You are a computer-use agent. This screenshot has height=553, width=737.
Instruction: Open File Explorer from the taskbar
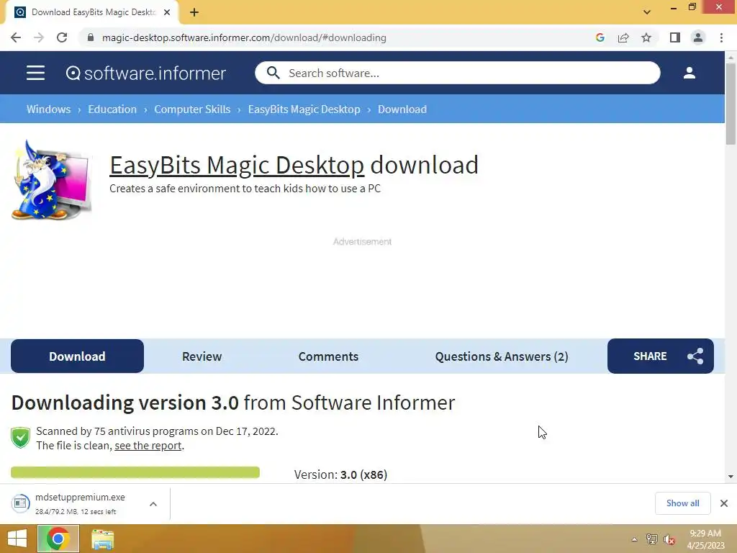(x=102, y=539)
